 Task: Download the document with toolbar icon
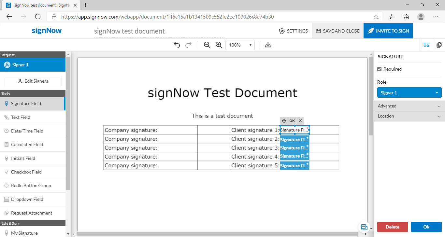click(x=268, y=45)
